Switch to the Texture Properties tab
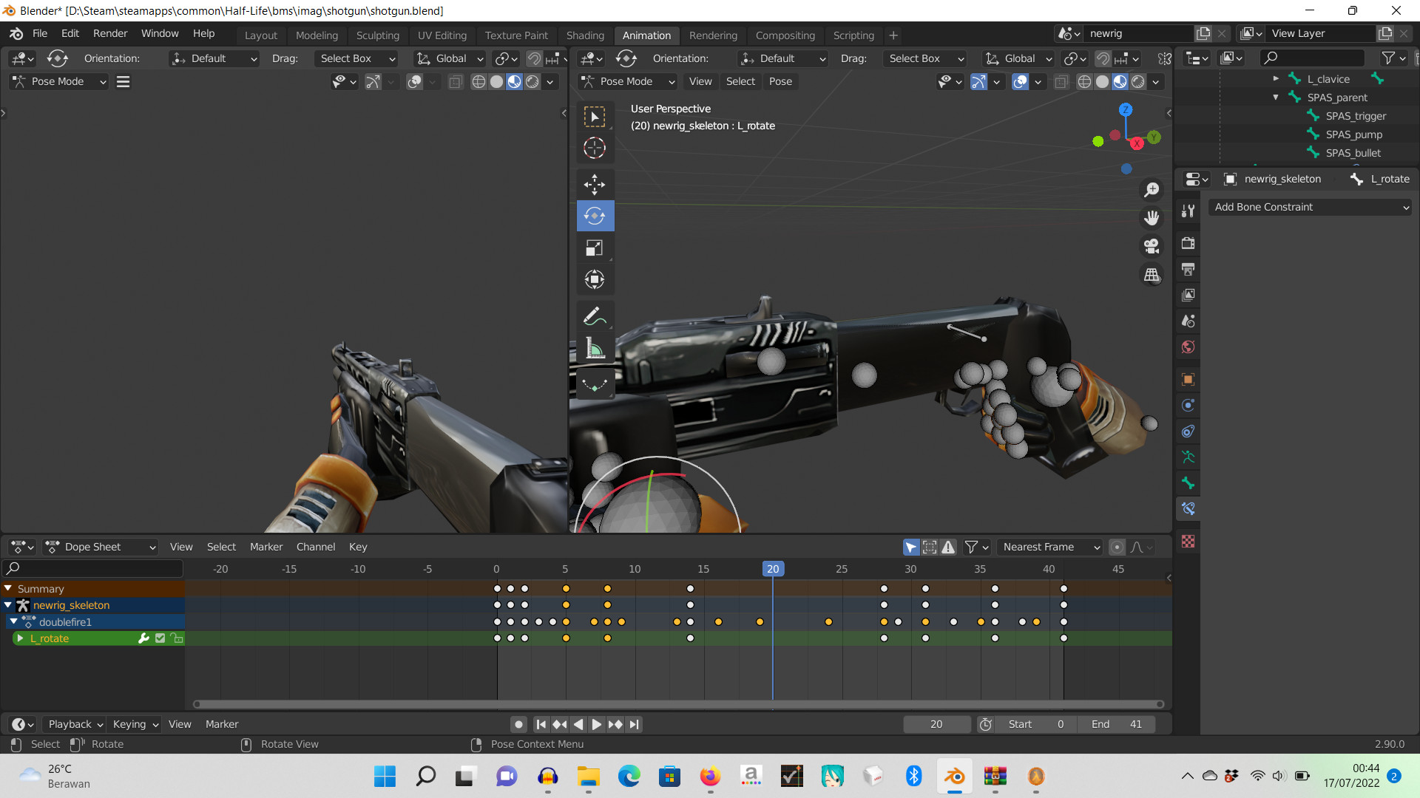This screenshot has height=798, width=1420. [1188, 542]
